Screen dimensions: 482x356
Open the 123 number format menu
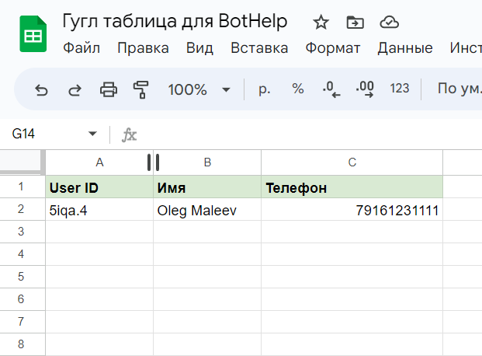[400, 89]
